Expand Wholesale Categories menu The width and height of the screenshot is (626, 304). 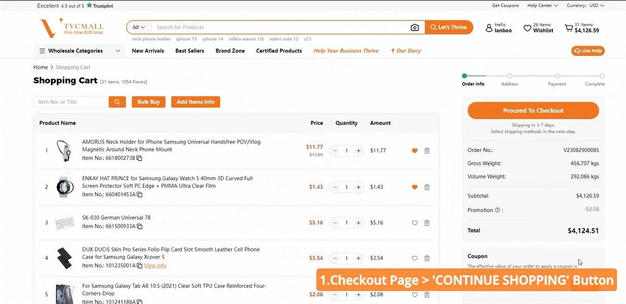tap(80, 51)
